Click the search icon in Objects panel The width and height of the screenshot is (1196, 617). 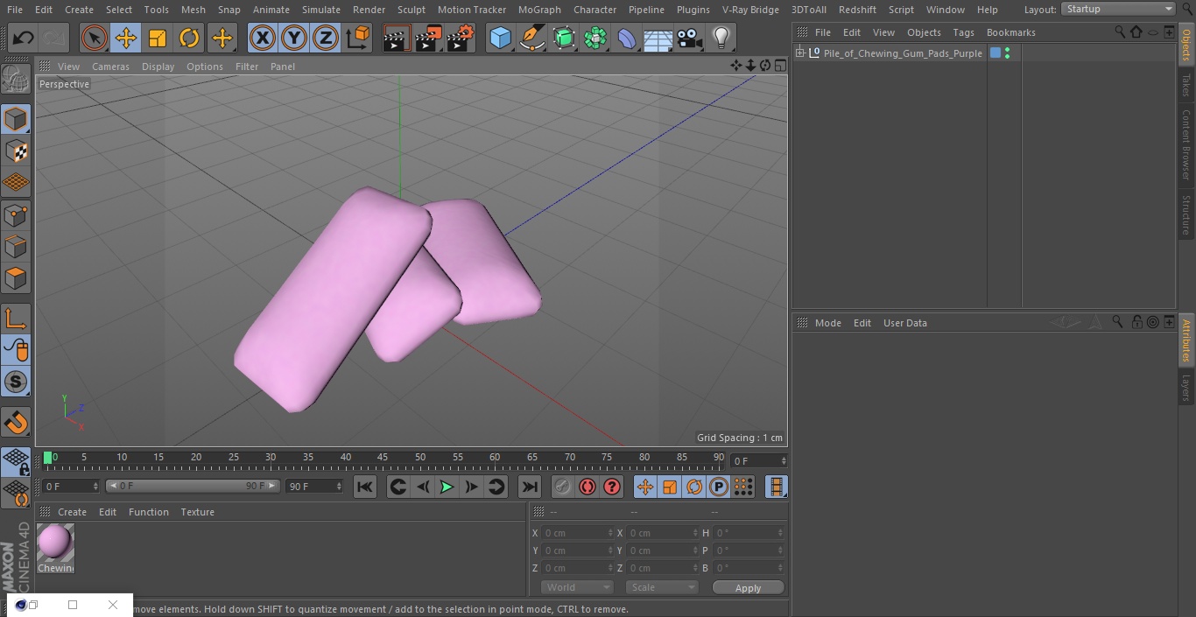1120,32
